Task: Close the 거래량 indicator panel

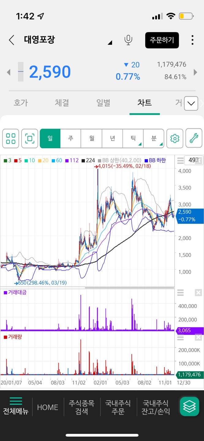Action: 198,337
